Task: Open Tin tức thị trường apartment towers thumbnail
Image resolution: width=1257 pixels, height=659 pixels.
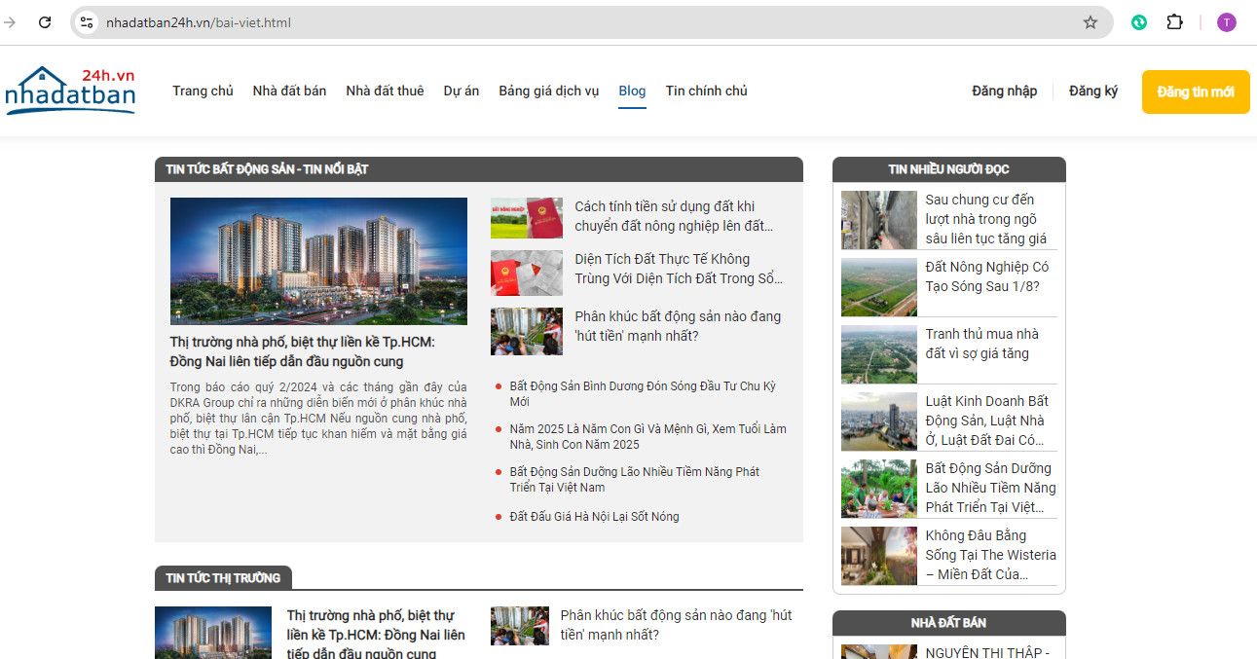Action: [x=213, y=633]
